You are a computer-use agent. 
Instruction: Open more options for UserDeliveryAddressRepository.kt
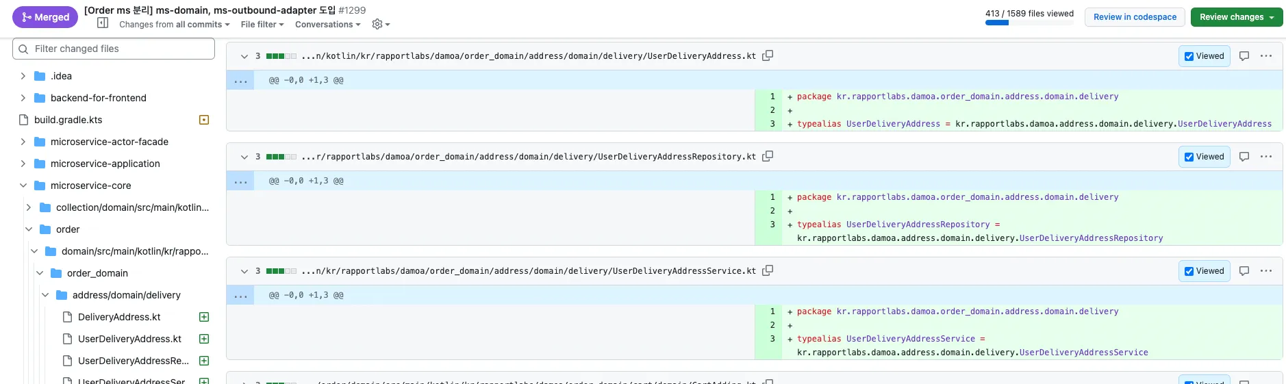pos(1266,157)
